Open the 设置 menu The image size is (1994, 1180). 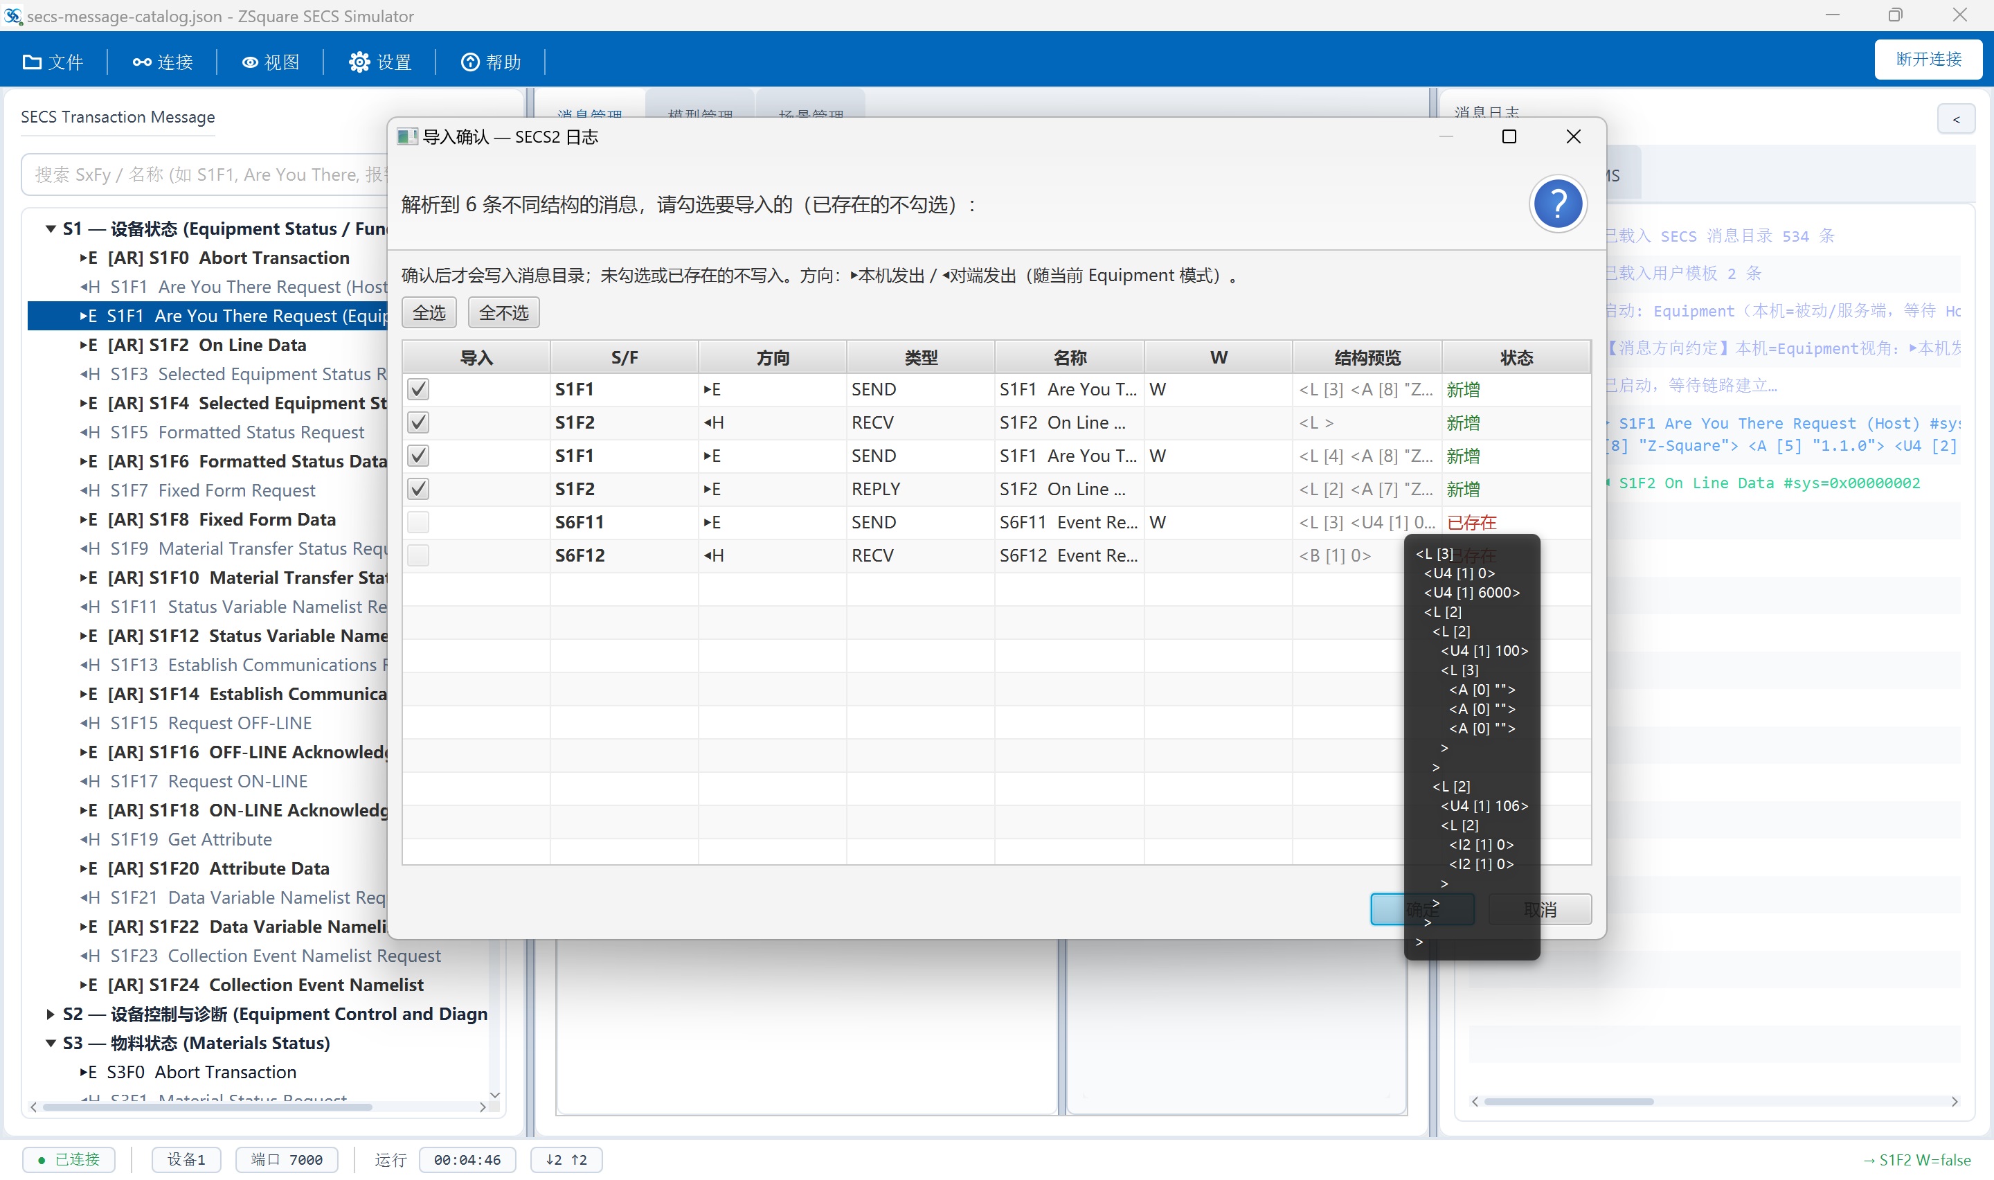click(x=380, y=62)
